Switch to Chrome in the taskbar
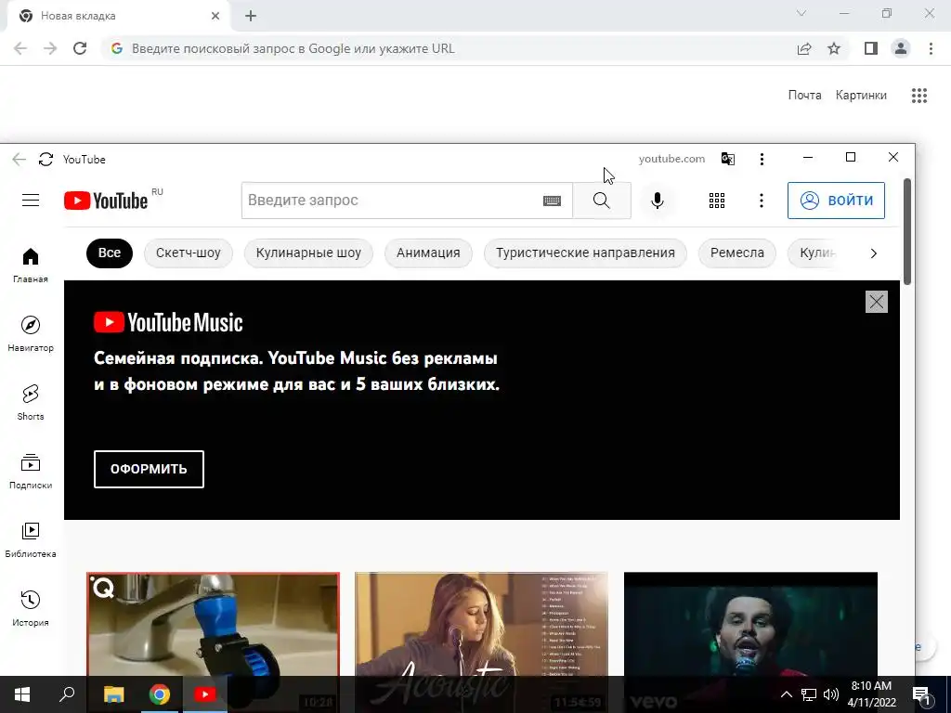 [160, 694]
